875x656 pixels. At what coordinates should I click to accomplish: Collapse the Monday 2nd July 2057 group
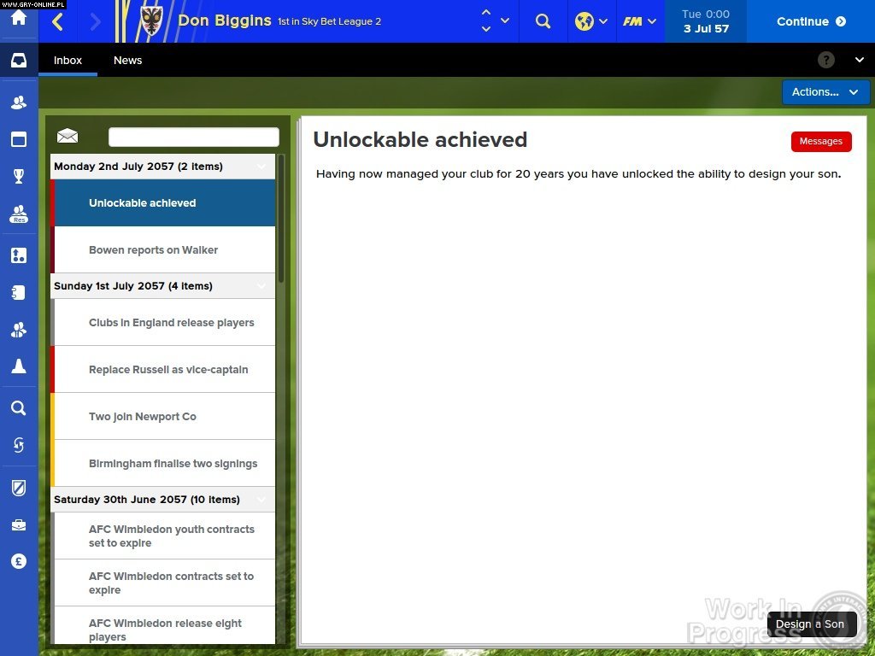click(x=261, y=166)
